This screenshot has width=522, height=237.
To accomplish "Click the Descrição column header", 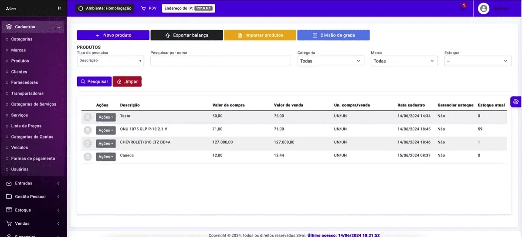I will 130,105.
